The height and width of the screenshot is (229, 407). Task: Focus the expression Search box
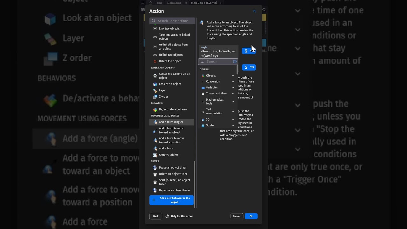click(218, 61)
